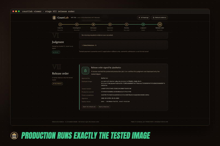Viewport: 220px width, 146px height.
Task: Click the Production commit hash value
Action: tap(116, 92)
